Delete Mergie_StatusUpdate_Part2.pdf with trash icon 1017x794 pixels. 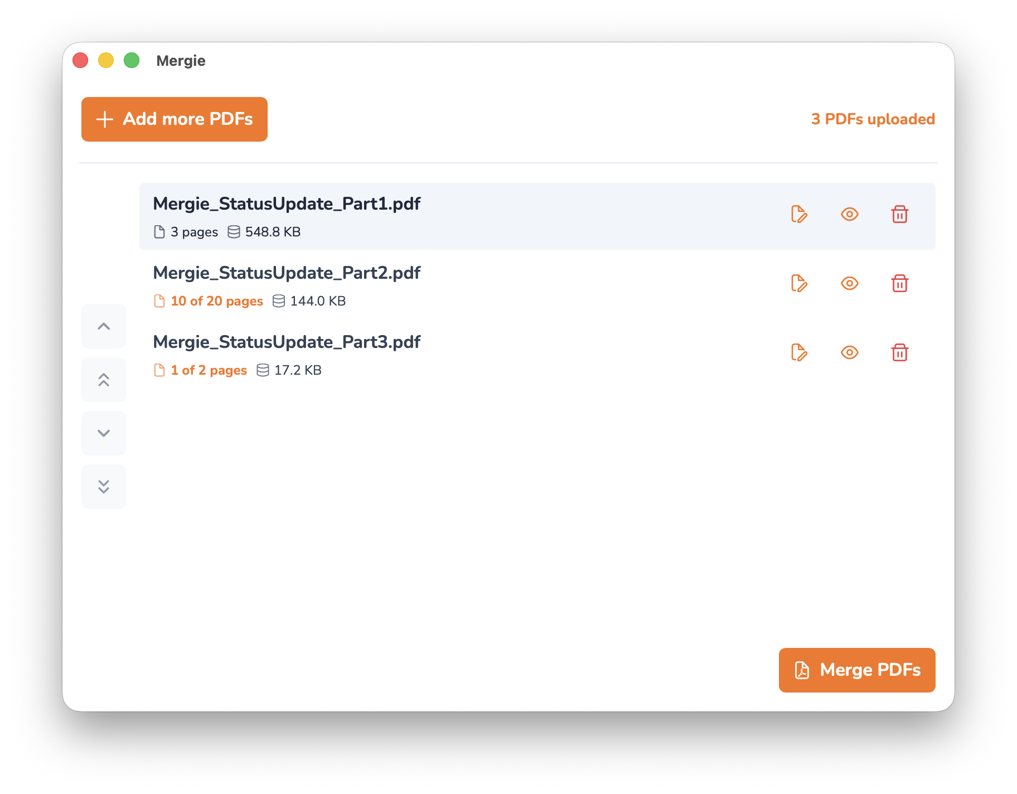pos(899,283)
